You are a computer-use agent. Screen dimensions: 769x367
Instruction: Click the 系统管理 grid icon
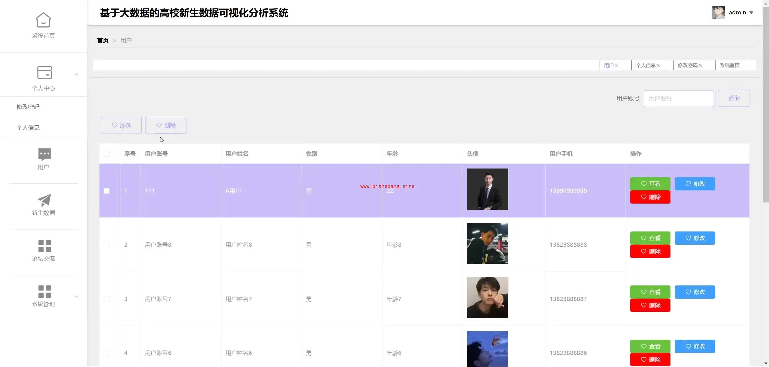click(x=44, y=291)
